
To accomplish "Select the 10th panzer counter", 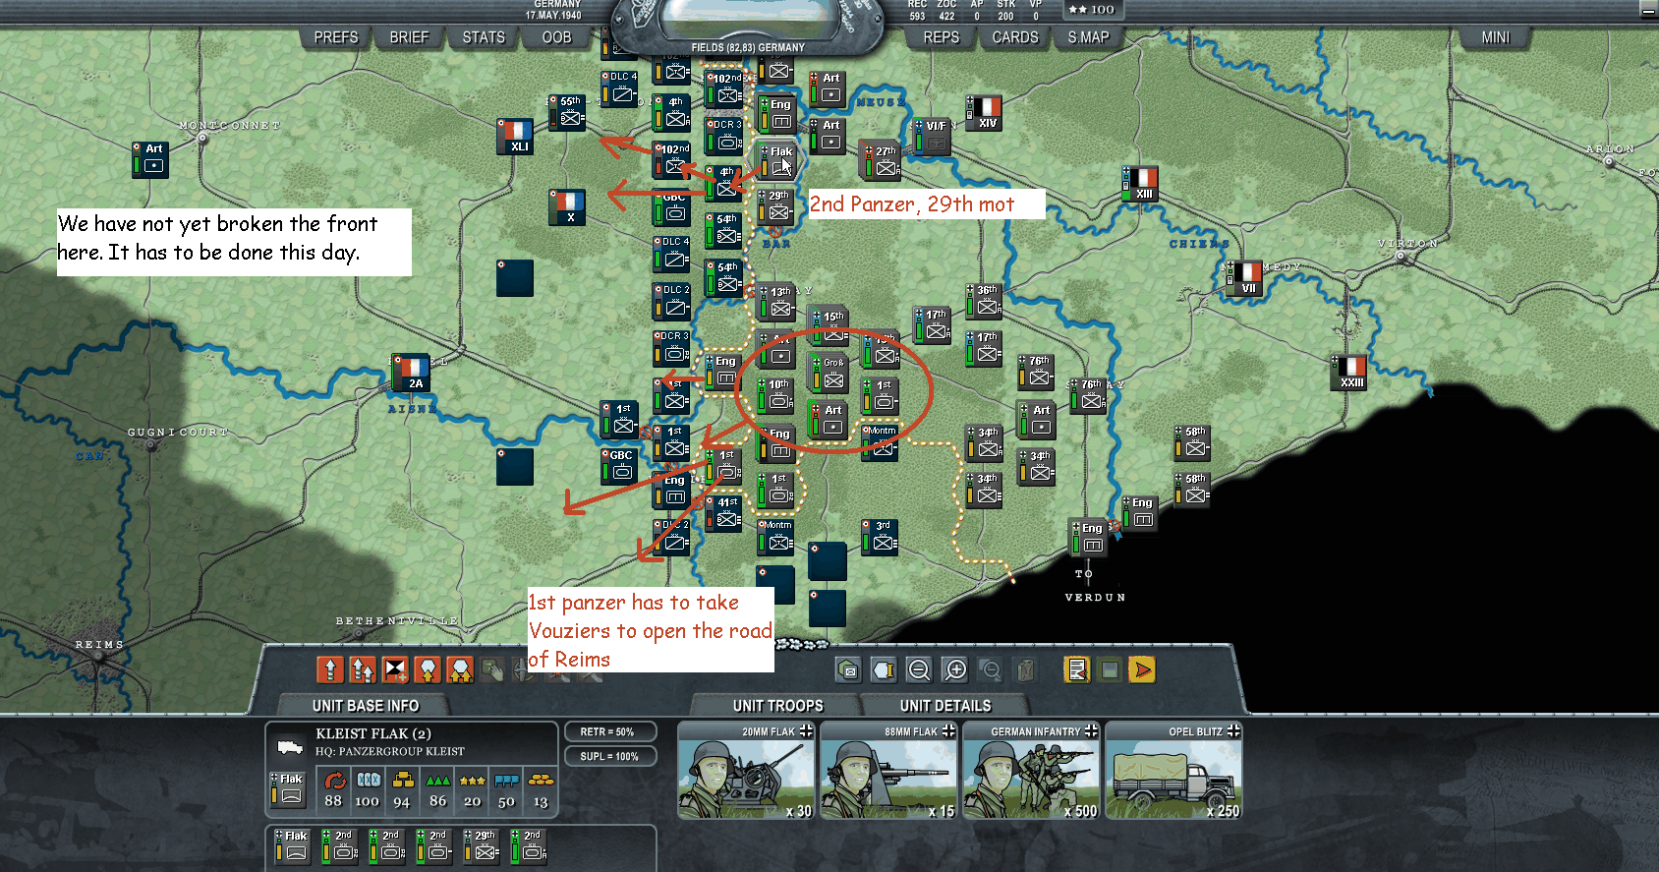I will (x=775, y=396).
